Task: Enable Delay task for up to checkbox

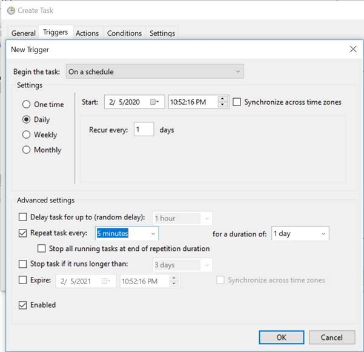Action: click(x=22, y=217)
